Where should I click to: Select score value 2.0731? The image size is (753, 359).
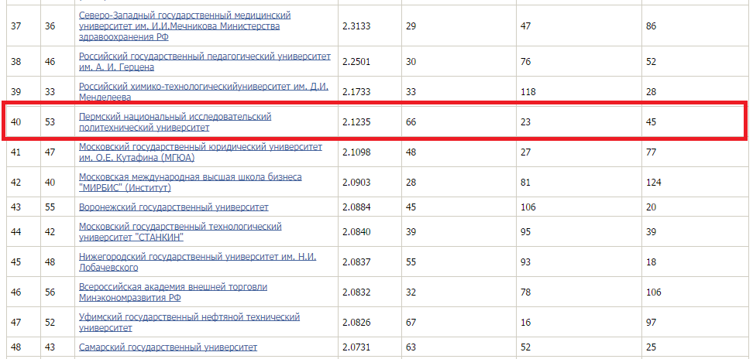pos(356,347)
